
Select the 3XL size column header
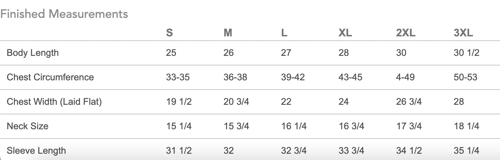click(x=463, y=33)
